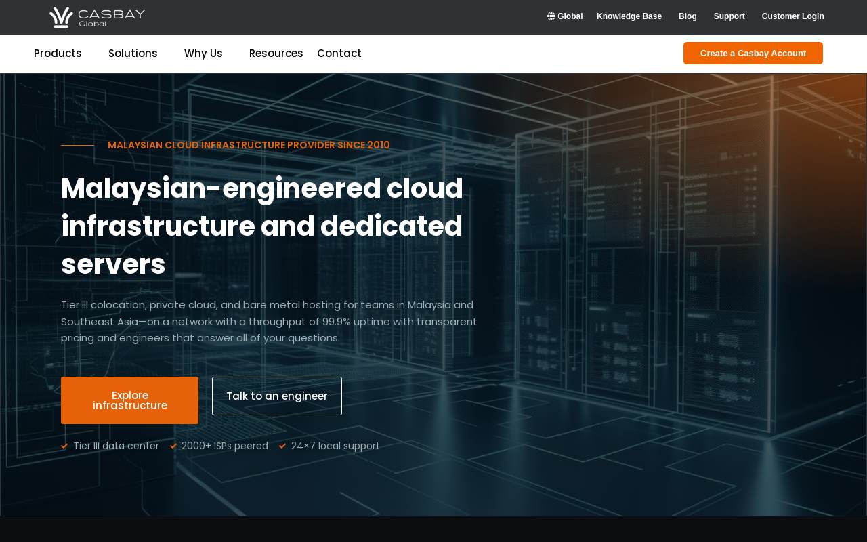Open the Resources menu
The width and height of the screenshot is (867, 542).
pos(276,54)
